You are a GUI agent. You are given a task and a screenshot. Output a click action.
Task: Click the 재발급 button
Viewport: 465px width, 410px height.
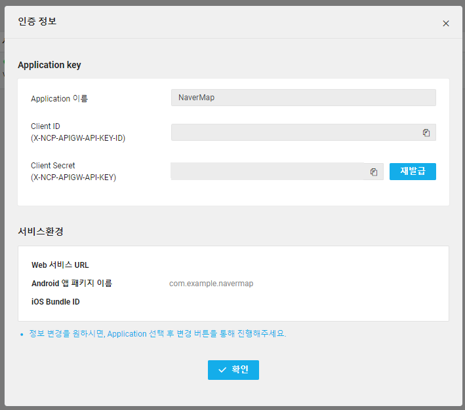pos(413,171)
